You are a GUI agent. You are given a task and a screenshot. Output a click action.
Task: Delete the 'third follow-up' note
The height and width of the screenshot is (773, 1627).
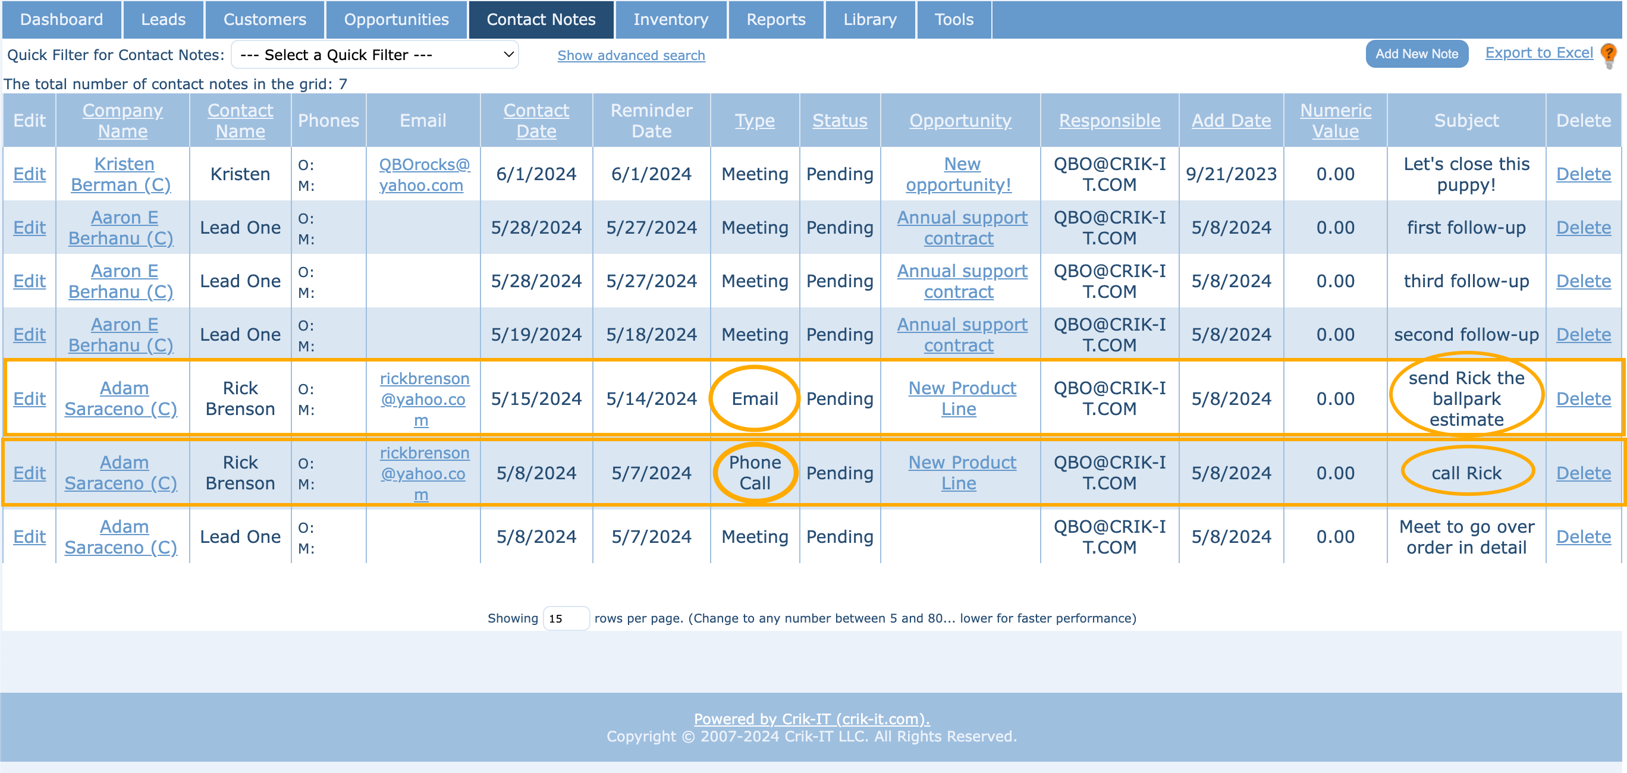tap(1583, 281)
